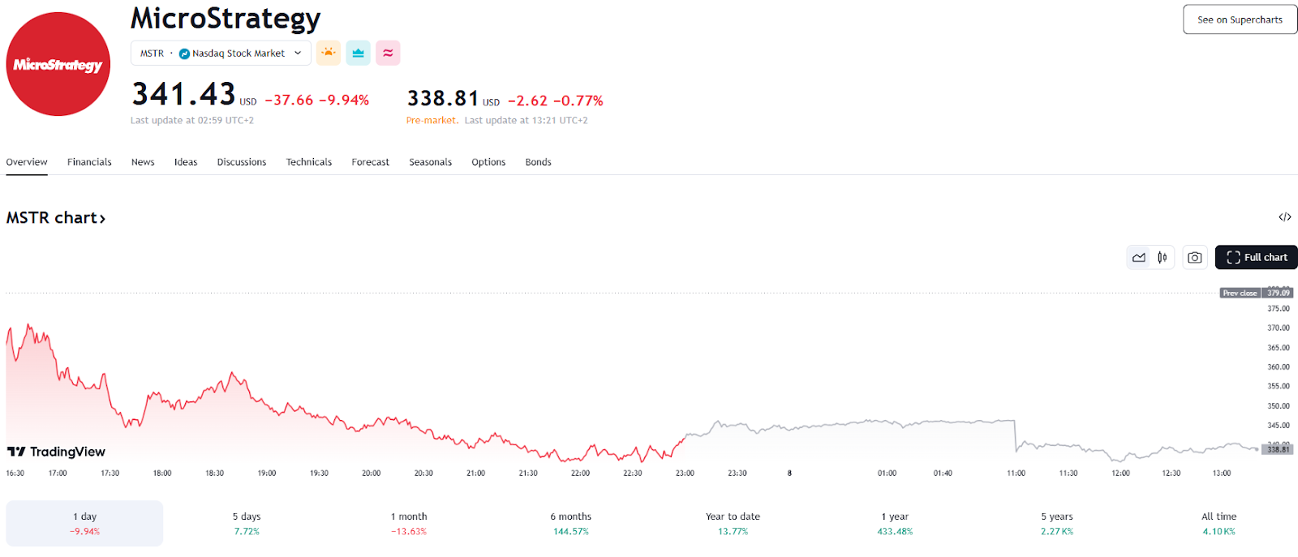Select the All time range
This screenshot has height=557, width=1298.
(1218, 524)
